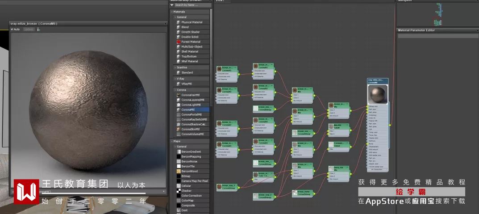Pick the CoronaLightMtl icon

[x=179, y=105]
